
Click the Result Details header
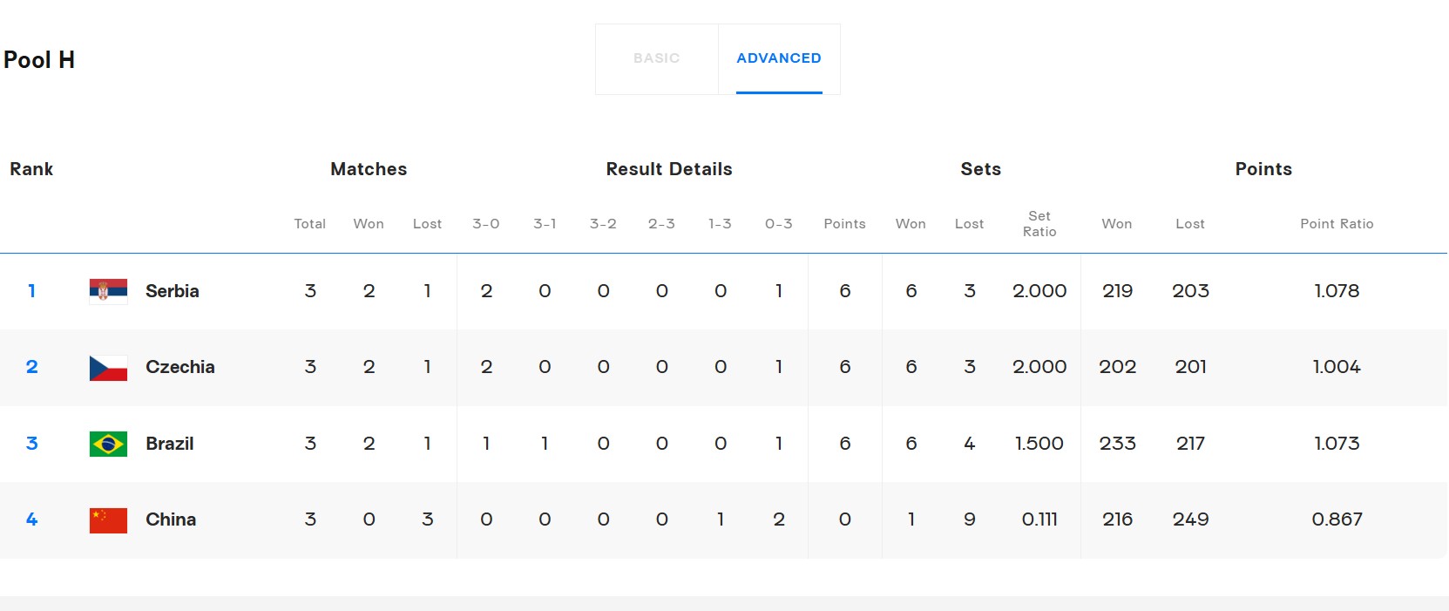(x=668, y=169)
